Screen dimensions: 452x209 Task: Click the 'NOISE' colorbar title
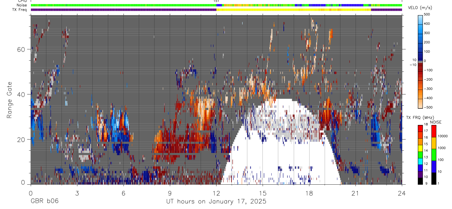[435, 122]
